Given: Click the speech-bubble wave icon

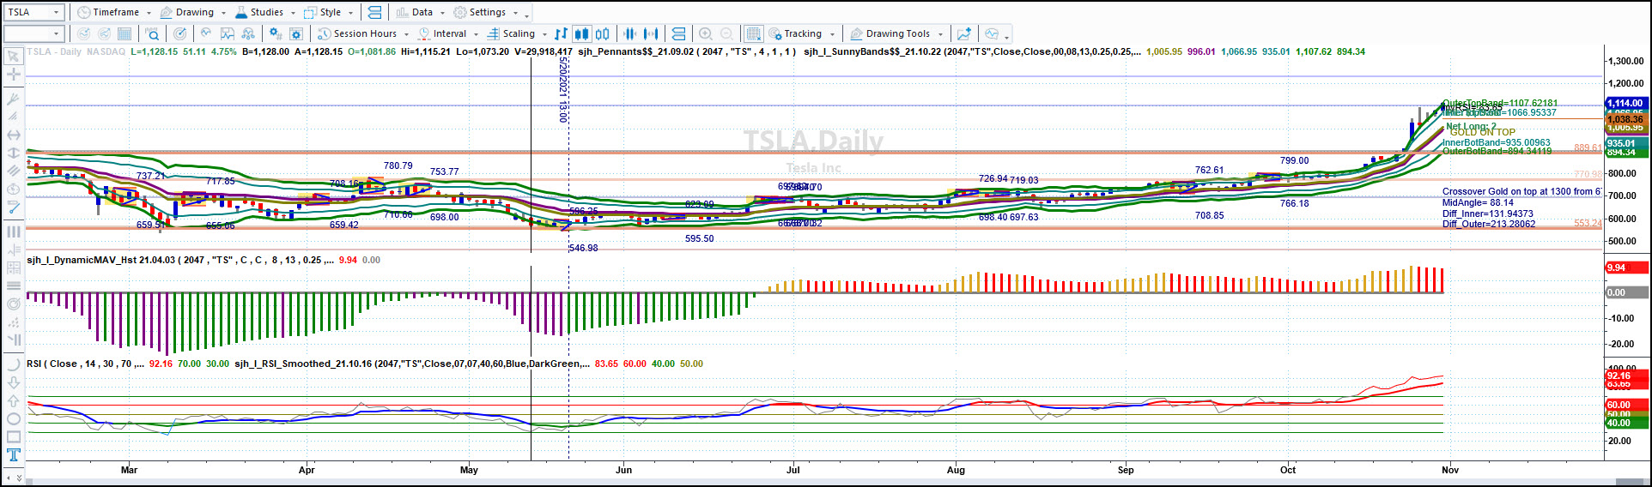Looking at the screenshot, I should [992, 33].
